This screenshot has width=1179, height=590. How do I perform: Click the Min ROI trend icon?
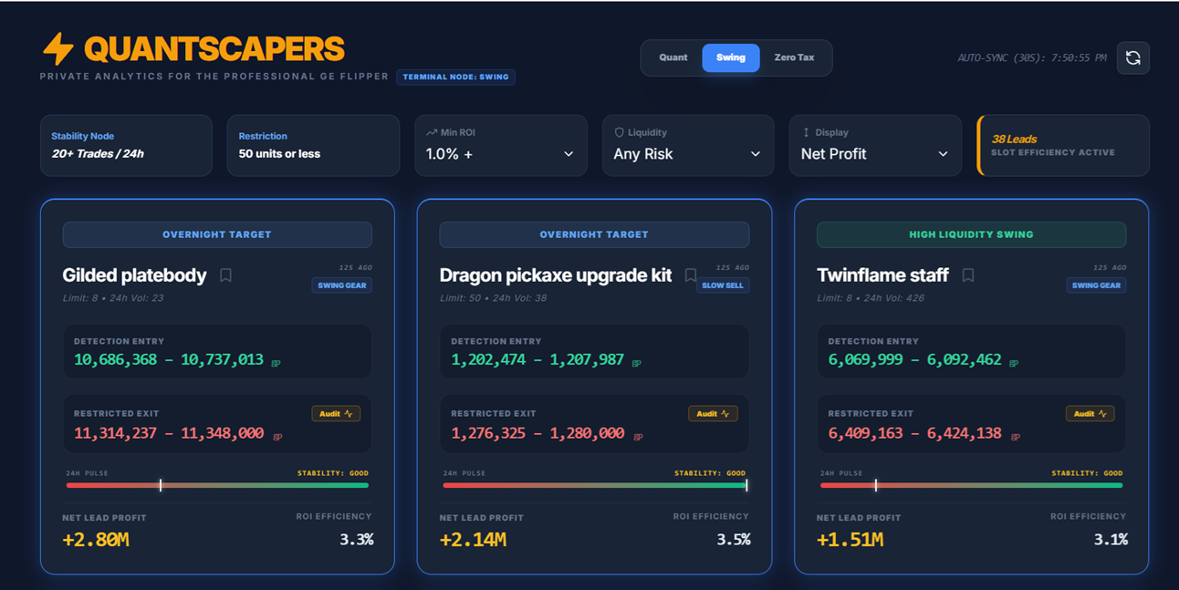pos(432,132)
